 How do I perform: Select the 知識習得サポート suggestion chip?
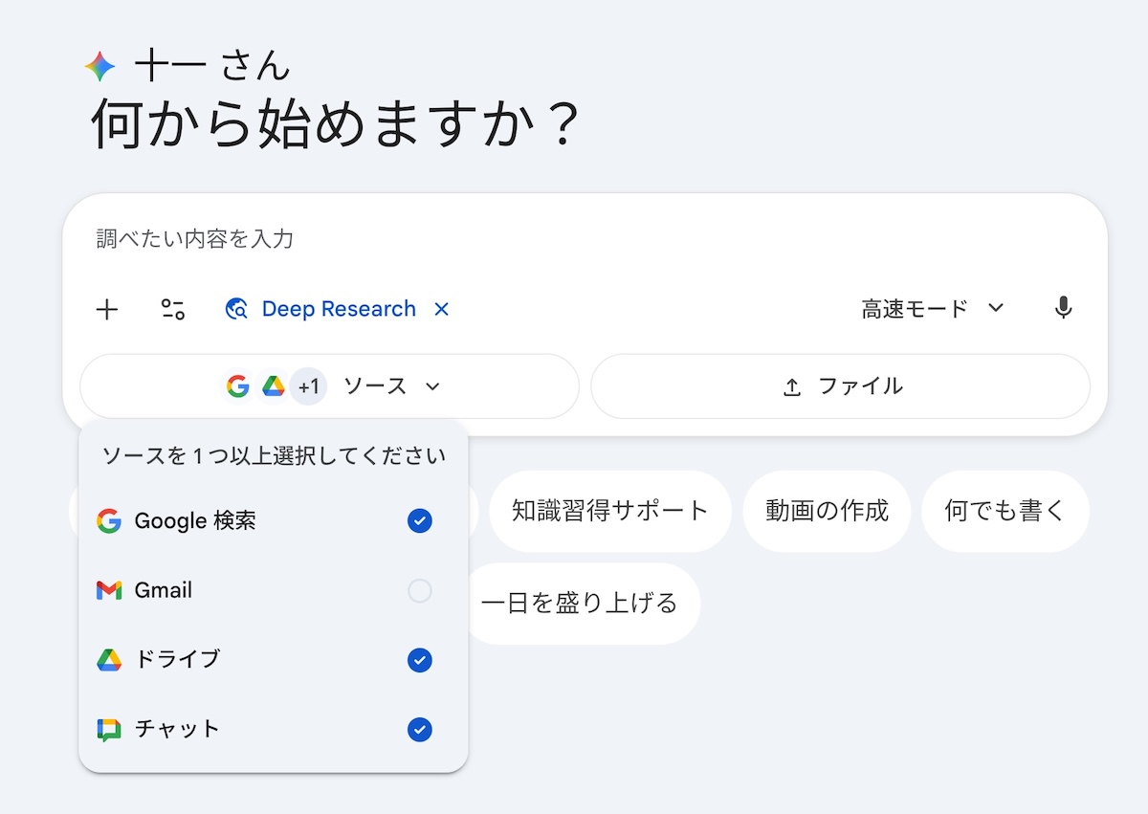pyautogui.click(x=609, y=511)
